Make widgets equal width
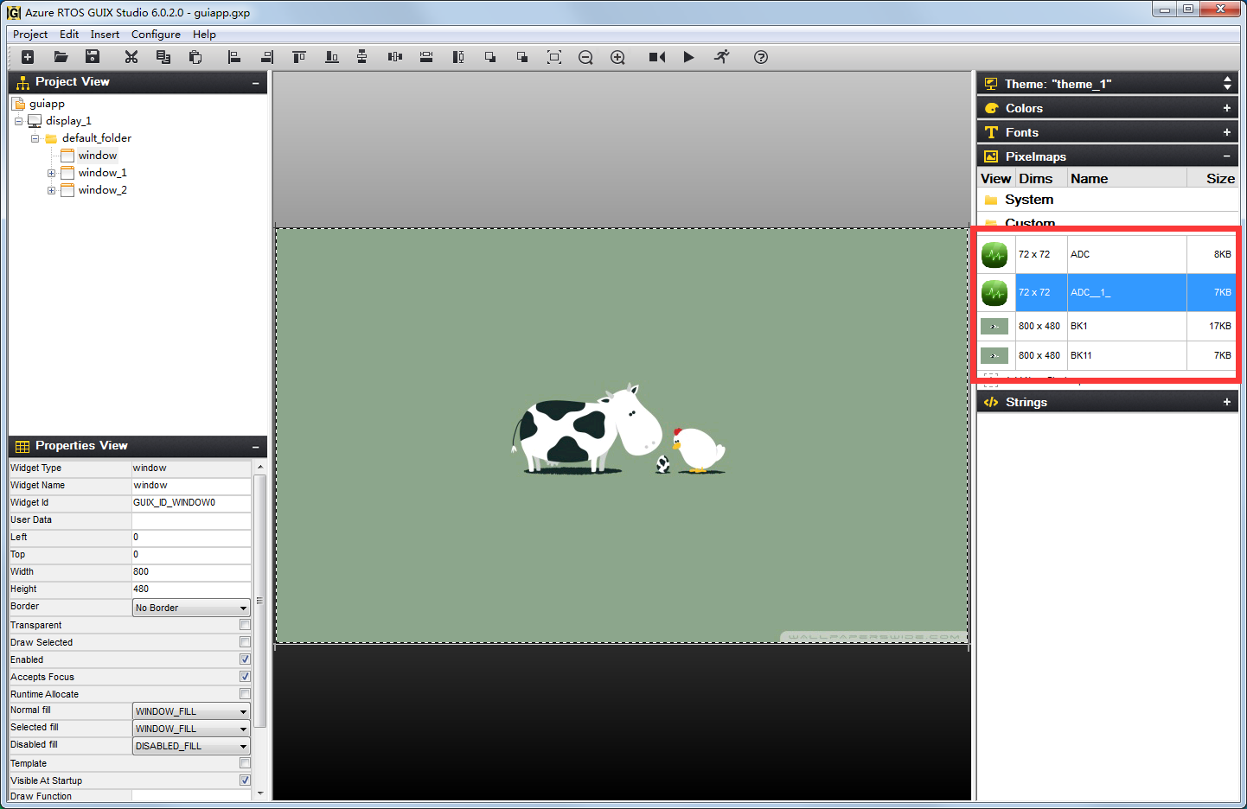The image size is (1247, 809). [426, 57]
